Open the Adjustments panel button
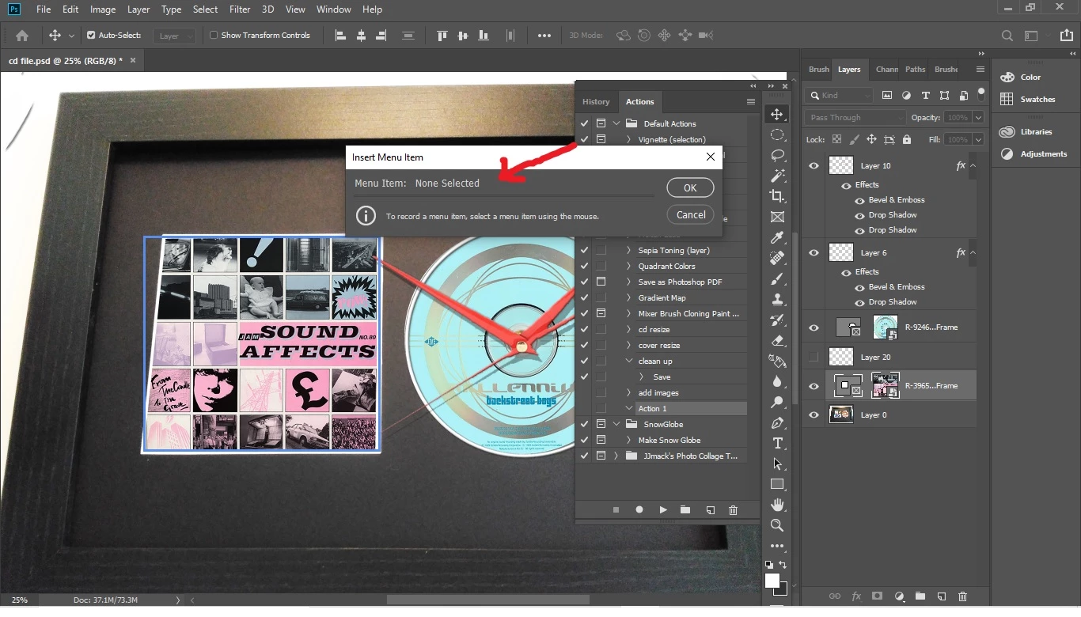The image size is (1081, 617). point(1034,154)
